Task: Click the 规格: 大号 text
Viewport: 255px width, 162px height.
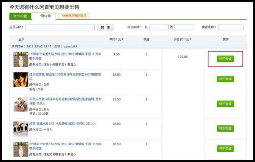Action: pyautogui.click(x=36, y=89)
